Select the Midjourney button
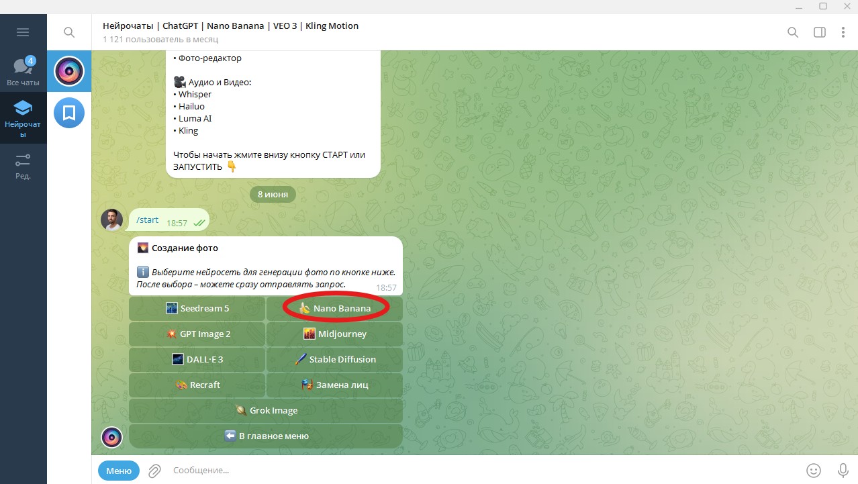Screen dimensions: 858x484 coord(334,334)
